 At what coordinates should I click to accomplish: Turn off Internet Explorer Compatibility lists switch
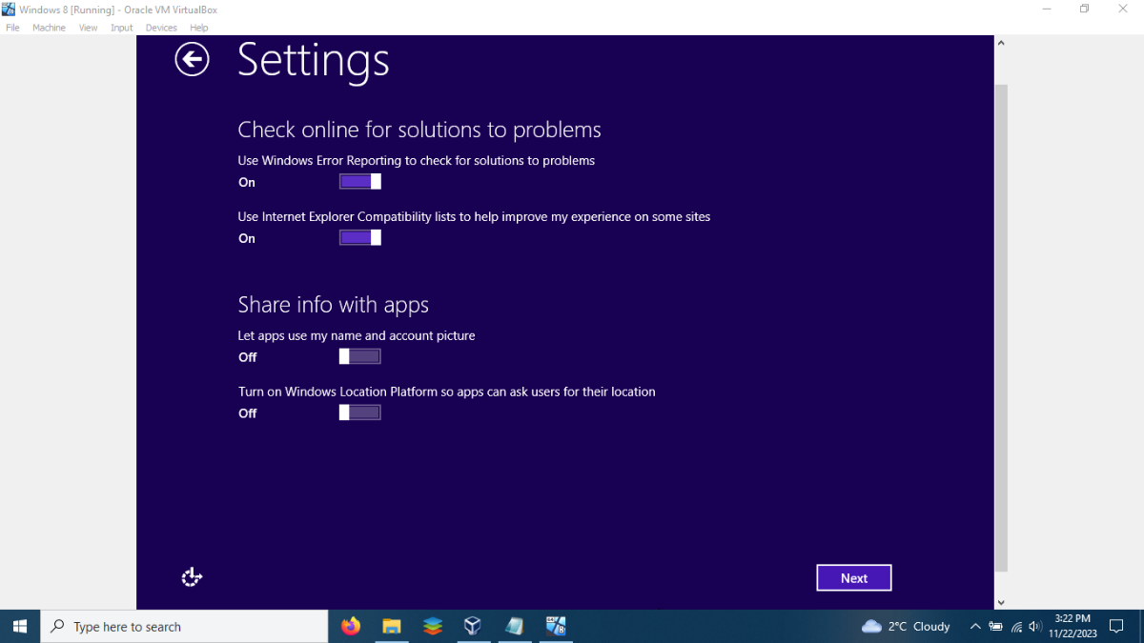click(x=360, y=238)
